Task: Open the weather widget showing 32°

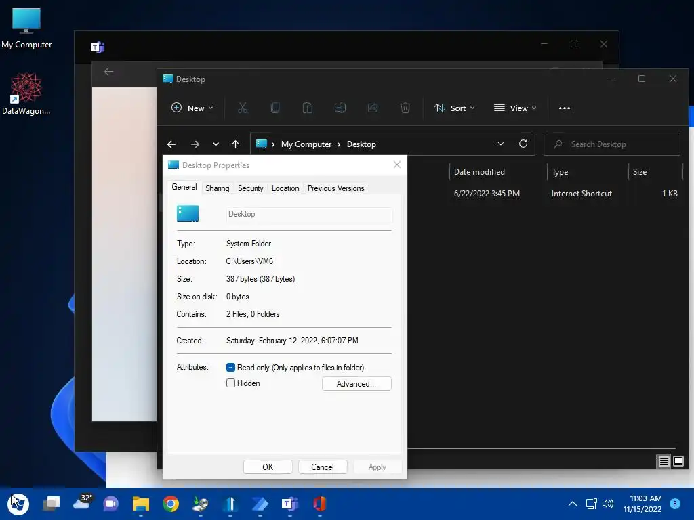Action: [x=82, y=503]
